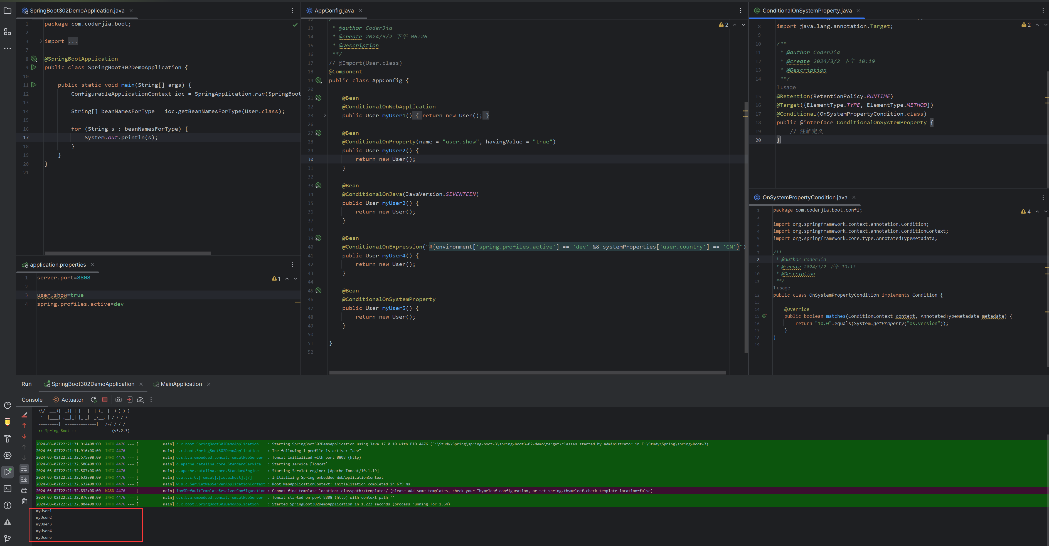Click warnings indicator showing 2 in AppConfig.java

pyautogui.click(x=724, y=25)
